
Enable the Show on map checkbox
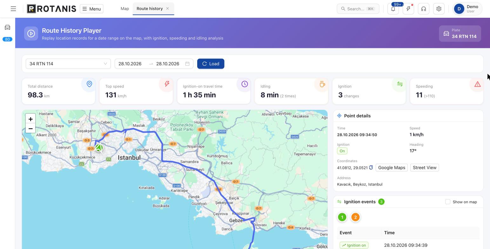tap(448, 202)
